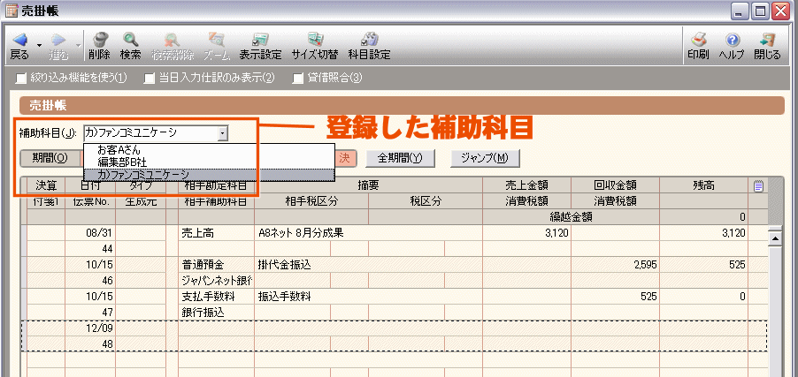Screen dimensions: 798x377
Task: Maximize the 売掛帳 window
Action: [x=760, y=11]
